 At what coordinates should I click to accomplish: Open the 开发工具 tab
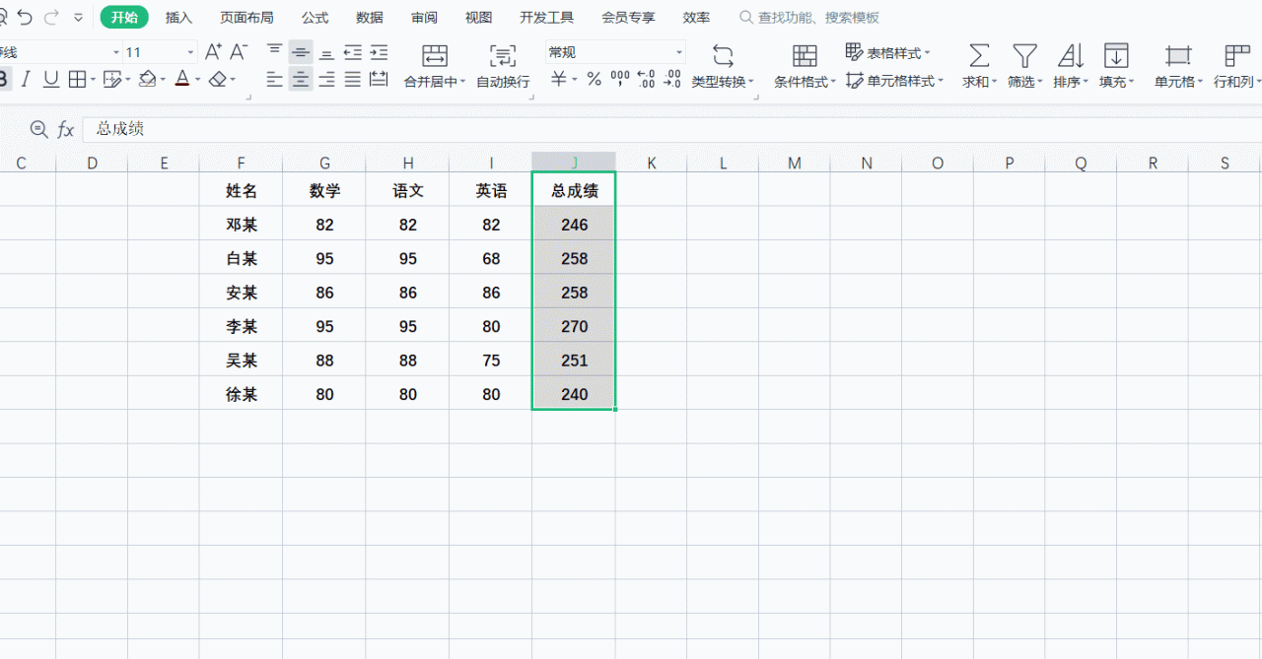point(546,18)
